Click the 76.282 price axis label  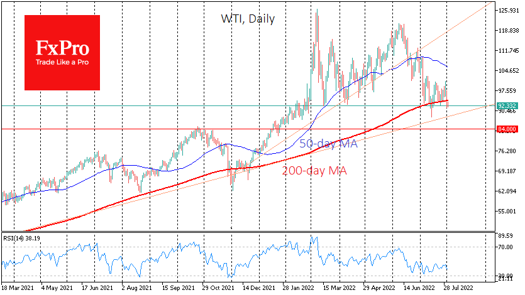507,151
